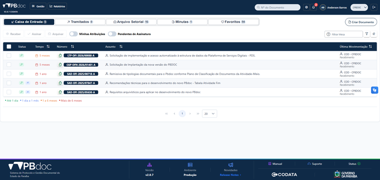The image size is (380, 180).
Task: Click the Novidades megaphone icon in footer
Action: click(231, 165)
